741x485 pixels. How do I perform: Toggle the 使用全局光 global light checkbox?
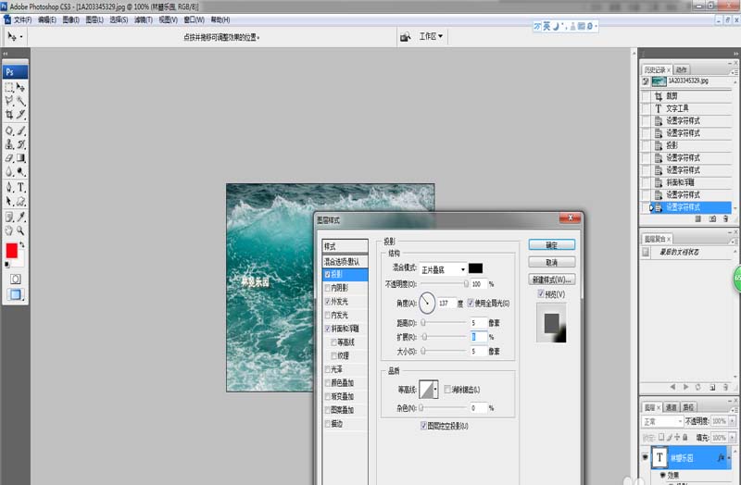pyautogui.click(x=471, y=303)
